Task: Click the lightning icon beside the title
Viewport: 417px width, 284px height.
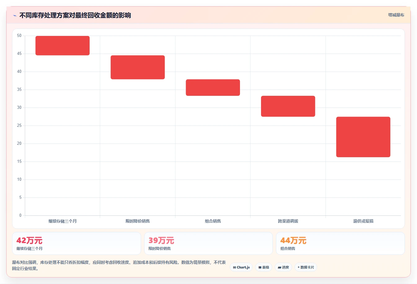Action: tap(15, 16)
